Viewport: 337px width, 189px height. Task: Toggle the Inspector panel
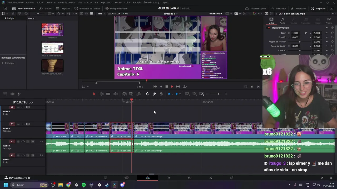tap(318, 8)
